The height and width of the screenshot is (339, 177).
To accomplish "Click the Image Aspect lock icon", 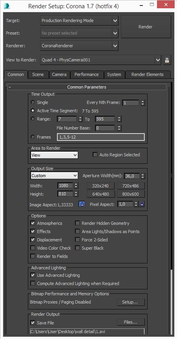I will 82,204.
